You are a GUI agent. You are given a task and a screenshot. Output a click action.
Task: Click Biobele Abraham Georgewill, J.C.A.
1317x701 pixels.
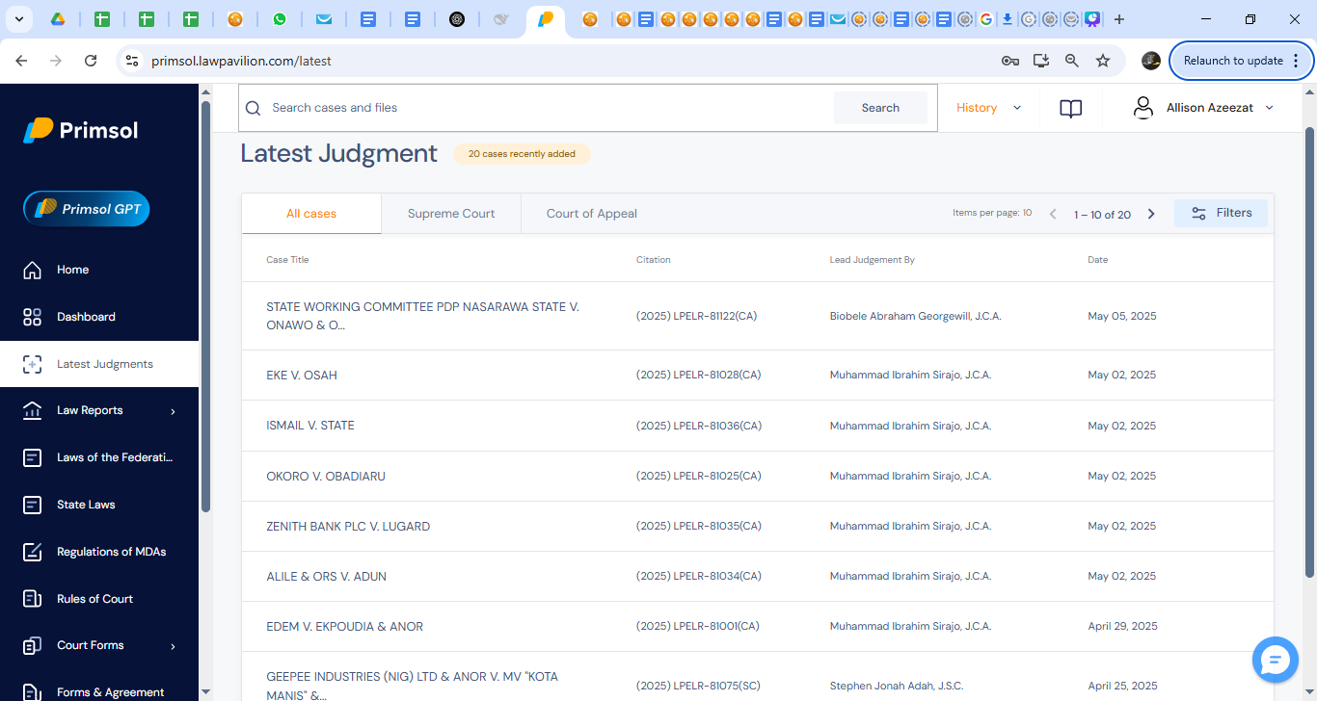(x=916, y=316)
